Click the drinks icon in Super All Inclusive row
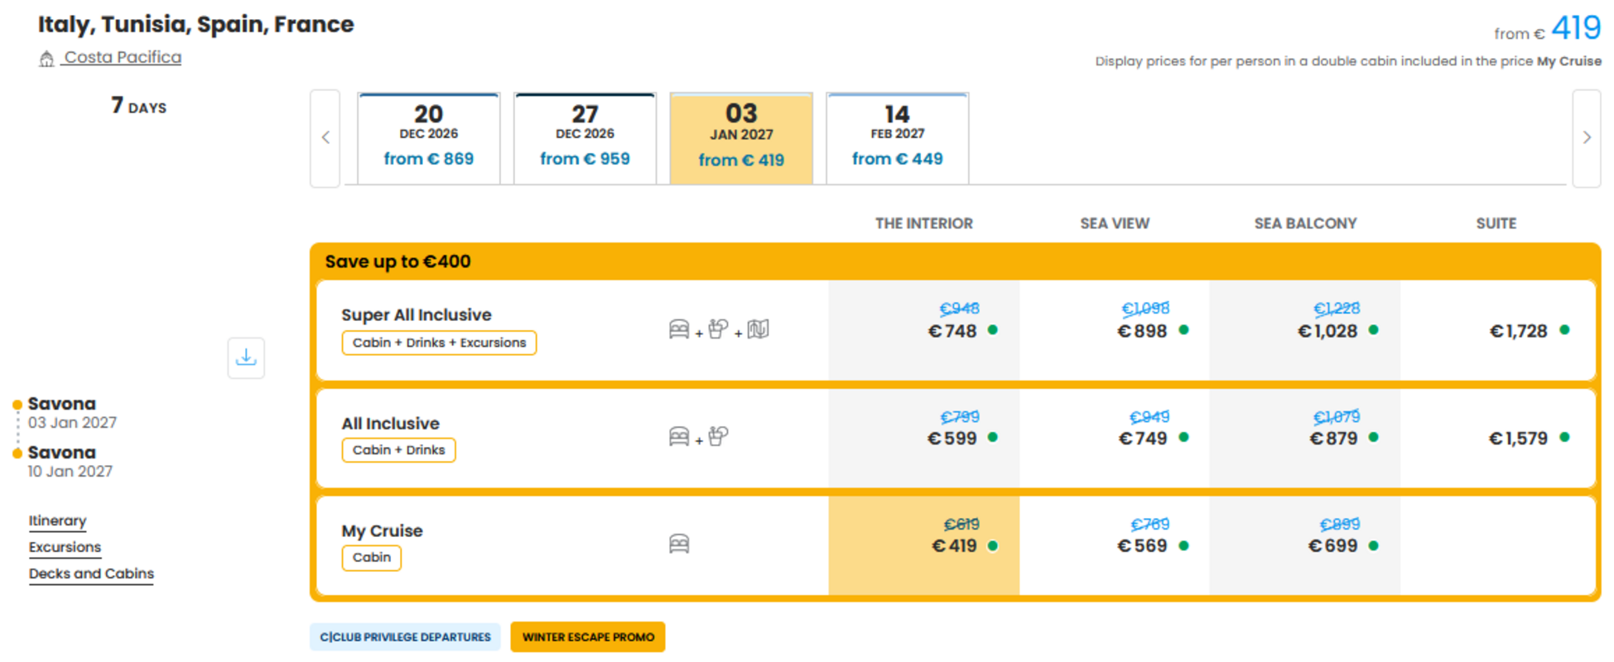 [x=718, y=329]
